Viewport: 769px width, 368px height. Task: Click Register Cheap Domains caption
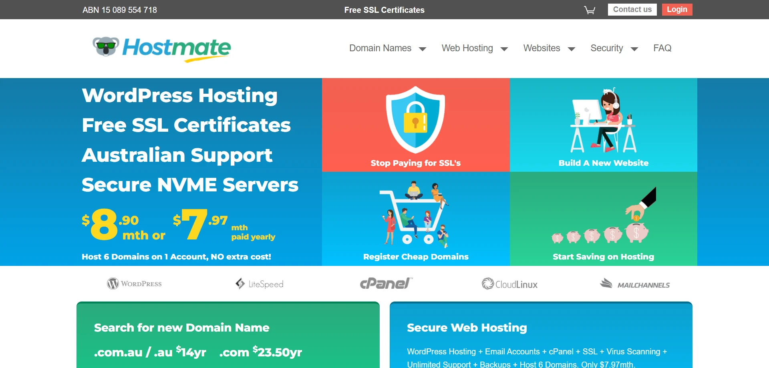pyautogui.click(x=416, y=257)
